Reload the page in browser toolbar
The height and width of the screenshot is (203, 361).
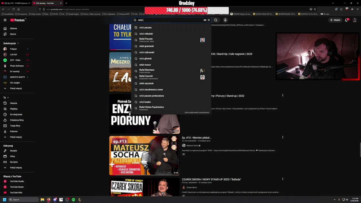13,9
